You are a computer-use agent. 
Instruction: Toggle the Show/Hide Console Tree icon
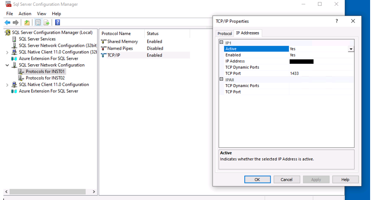pos(38,22)
